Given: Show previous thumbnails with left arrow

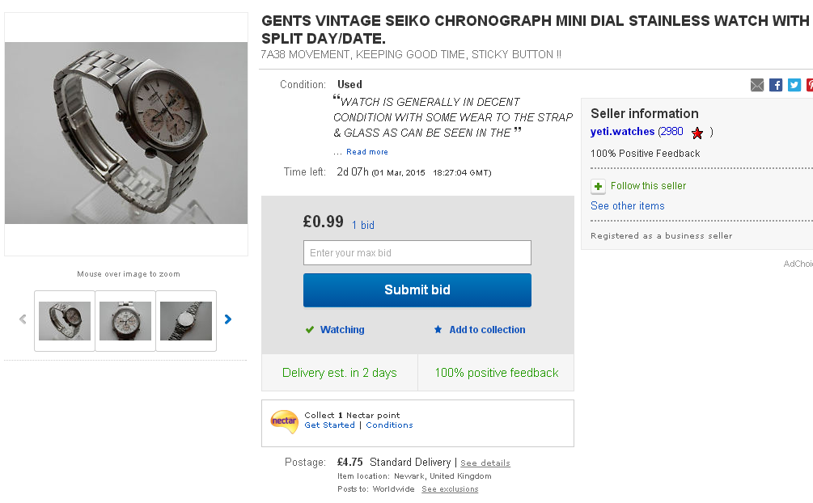Looking at the screenshot, I should click(x=23, y=319).
